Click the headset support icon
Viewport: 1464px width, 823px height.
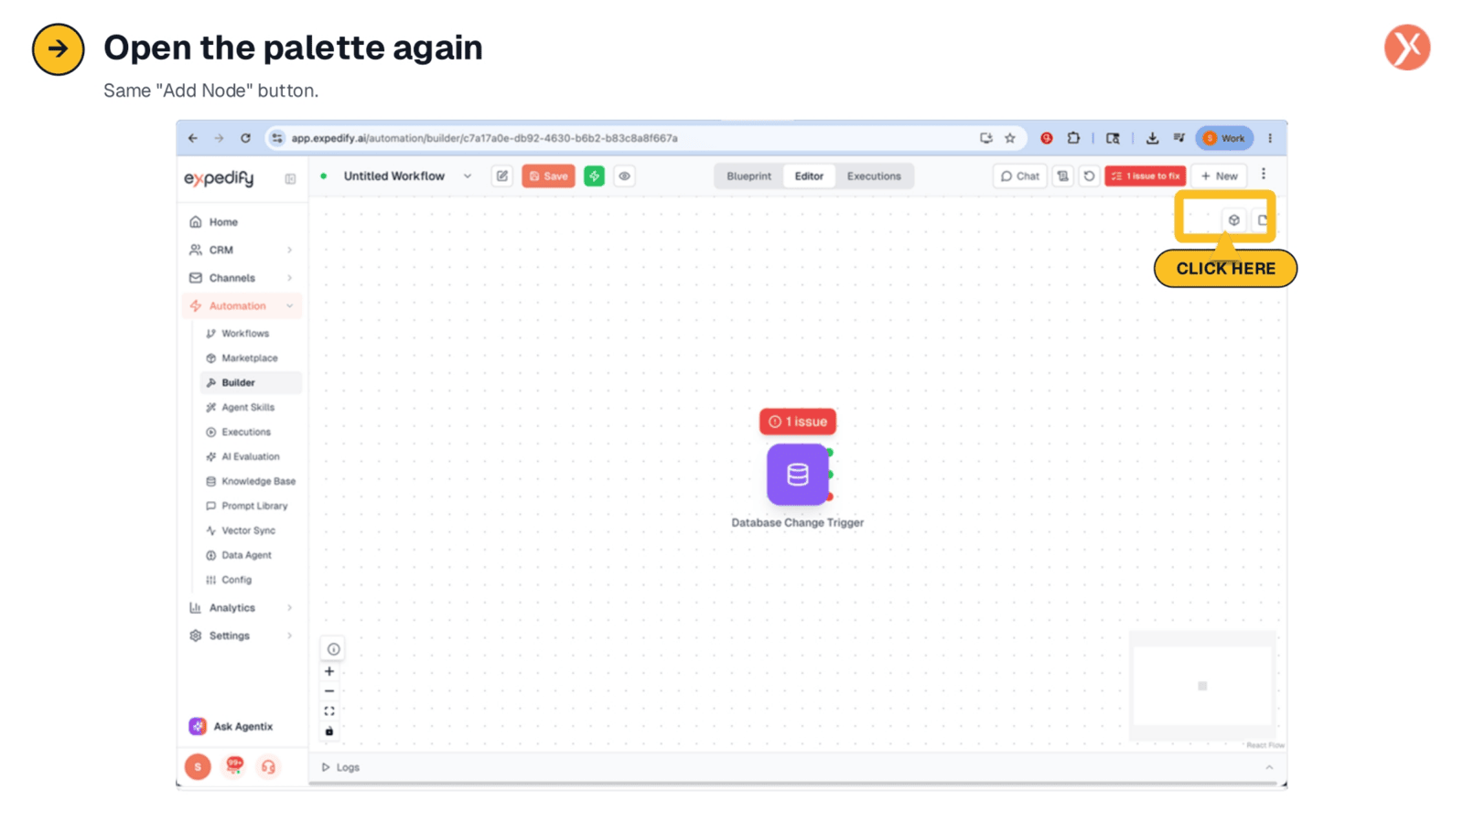pyautogui.click(x=268, y=766)
